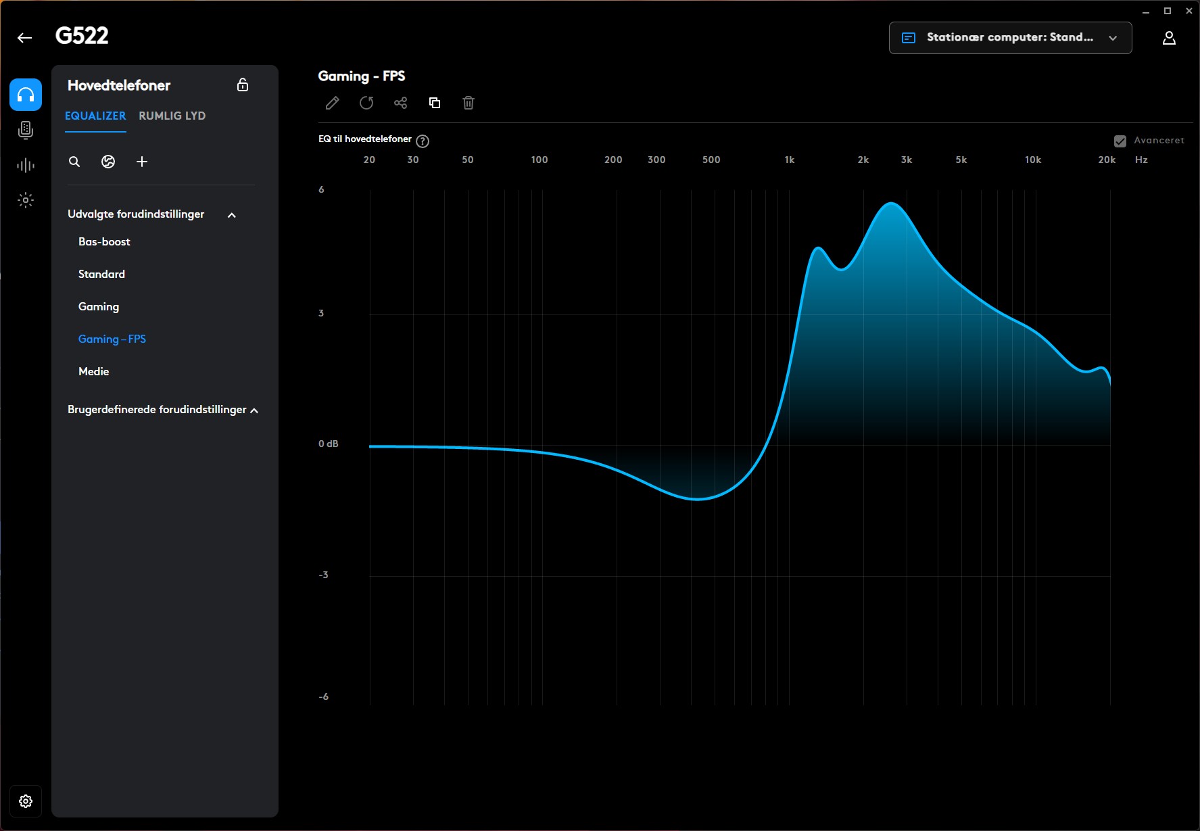
Task: Click the lock icon next to Hovedtelefoner
Action: [x=243, y=85]
